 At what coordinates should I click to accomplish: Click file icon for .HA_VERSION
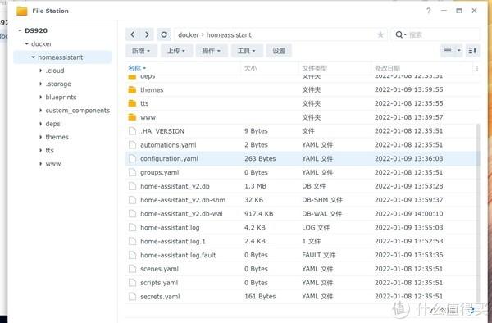click(132, 131)
